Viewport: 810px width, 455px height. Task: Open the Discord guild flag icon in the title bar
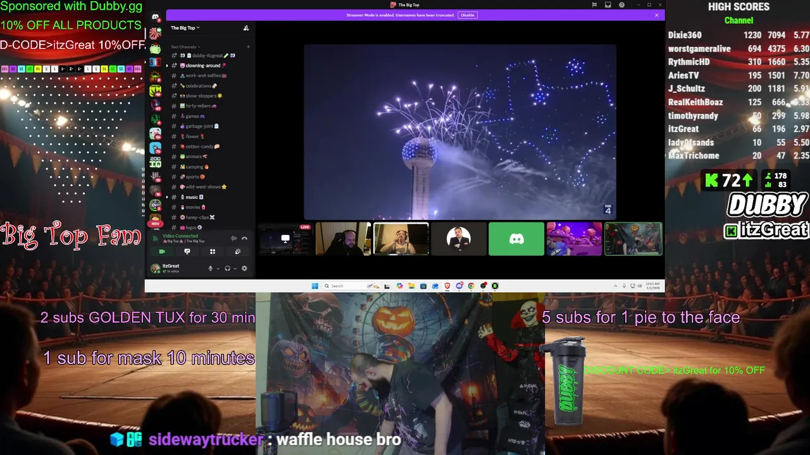tap(594, 5)
